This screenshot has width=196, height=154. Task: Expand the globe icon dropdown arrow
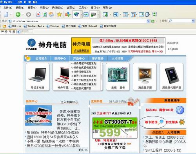pyautogui.click(x=81, y=14)
